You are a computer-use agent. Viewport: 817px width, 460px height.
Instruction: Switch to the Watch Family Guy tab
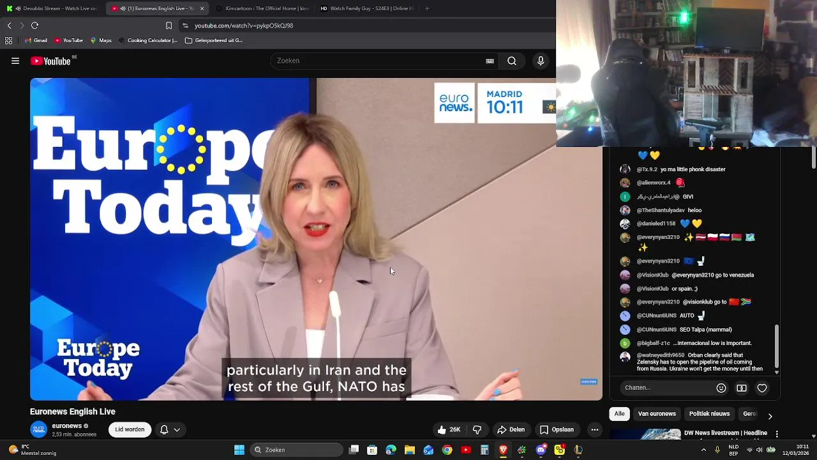click(366, 8)
